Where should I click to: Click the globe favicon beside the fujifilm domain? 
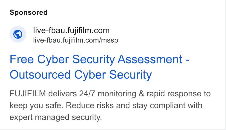coord(18,34)
